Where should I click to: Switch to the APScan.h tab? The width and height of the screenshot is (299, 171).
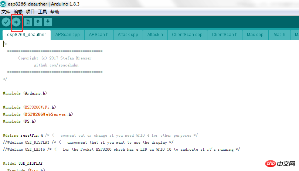tap(99, 35)
